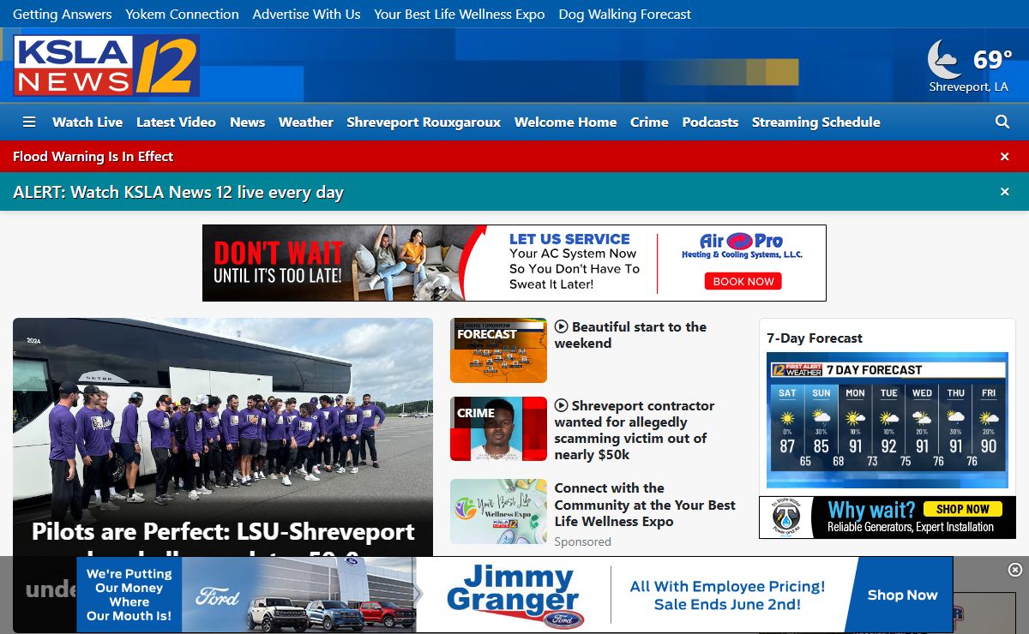Click the Air Pro Heating & Cooling logo
Screen dimensions: 1029x634
(x=742, y=244)
